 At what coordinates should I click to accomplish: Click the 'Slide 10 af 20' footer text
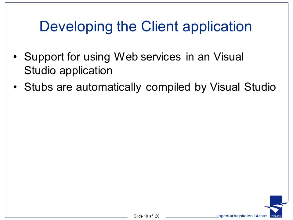[146, 216]
